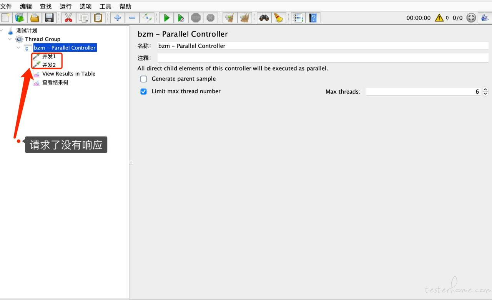The height and width of the screenshot is (300, 492).
Task: Select the 并发2 sampler
Action: click(49, 65)
